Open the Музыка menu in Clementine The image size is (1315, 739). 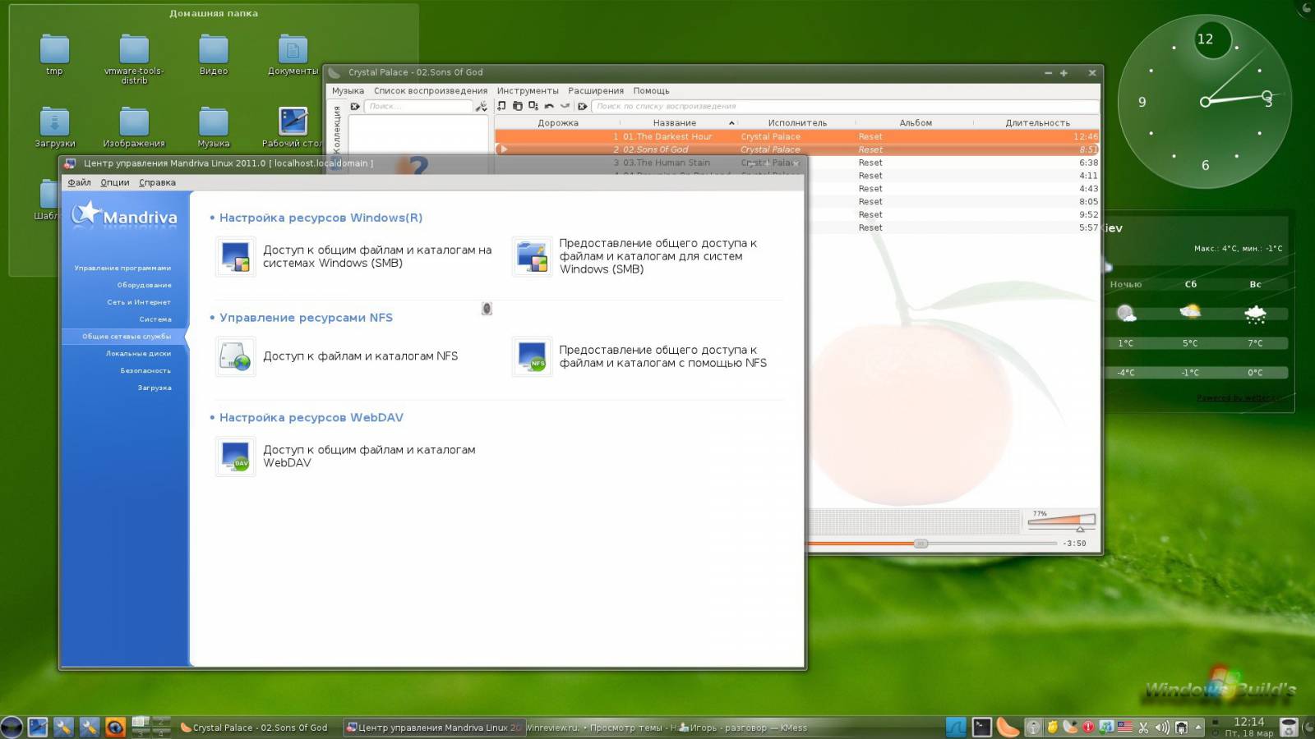coord(348,91)
